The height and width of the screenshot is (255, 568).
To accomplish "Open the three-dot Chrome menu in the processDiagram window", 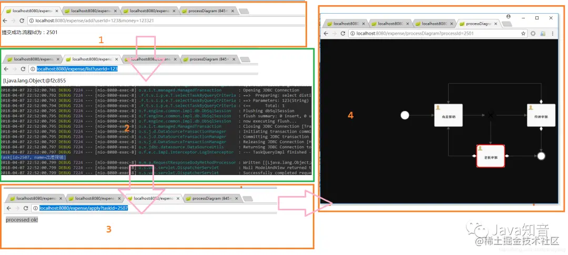I will [553, 33].
